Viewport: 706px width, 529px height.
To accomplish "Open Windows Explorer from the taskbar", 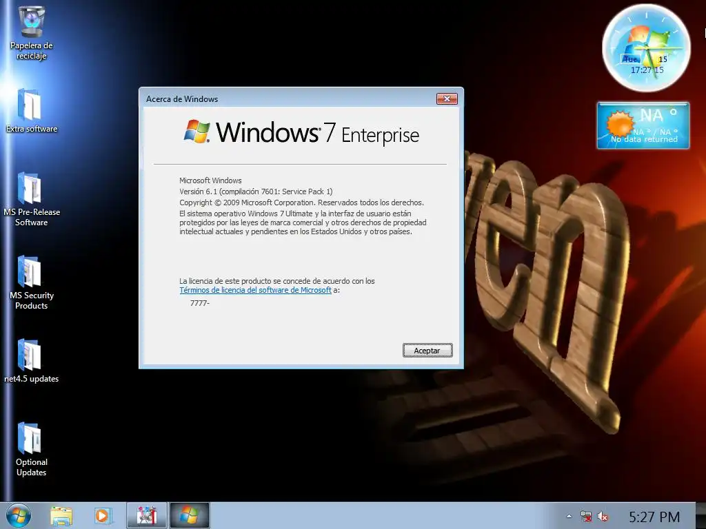I will [61, 516].
